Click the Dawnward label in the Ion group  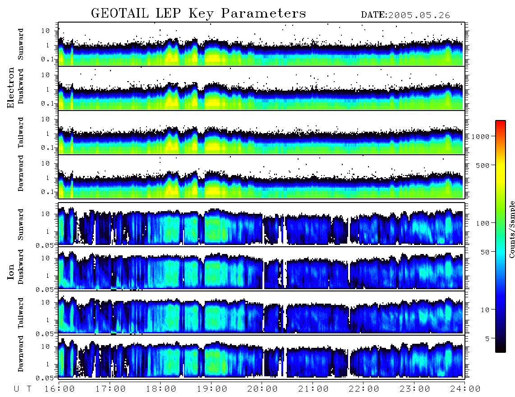(21, 354)
